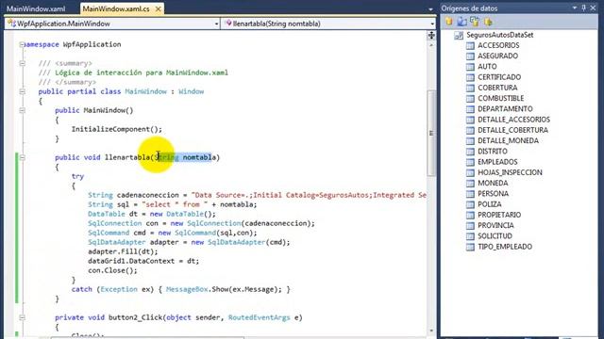Image resolution: width=604 pixels, height=339 pixels.
Task: Click the PROVINCIA table icon
Action: 470,226
